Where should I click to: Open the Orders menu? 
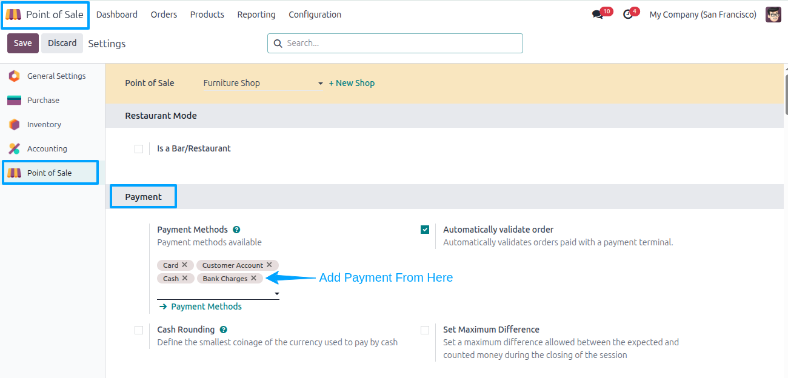point(164,15)
